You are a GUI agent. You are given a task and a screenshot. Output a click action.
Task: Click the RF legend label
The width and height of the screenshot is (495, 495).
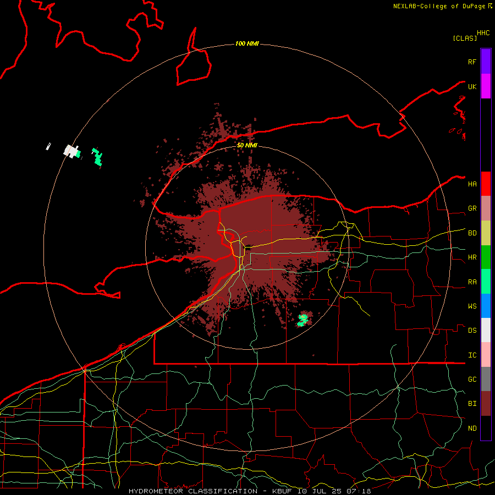point(472,62)
